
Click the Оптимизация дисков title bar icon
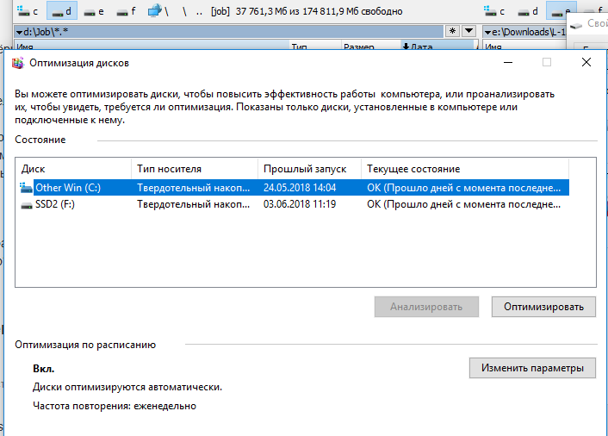pyautogui.click(x=18, y=63)
